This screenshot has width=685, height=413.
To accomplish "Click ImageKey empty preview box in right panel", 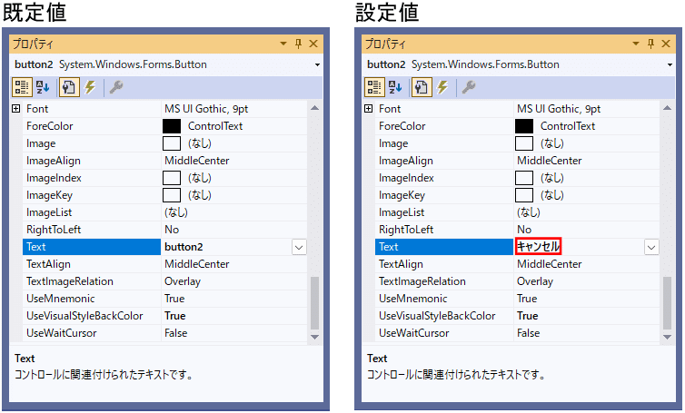I will [x=524, y=195].
